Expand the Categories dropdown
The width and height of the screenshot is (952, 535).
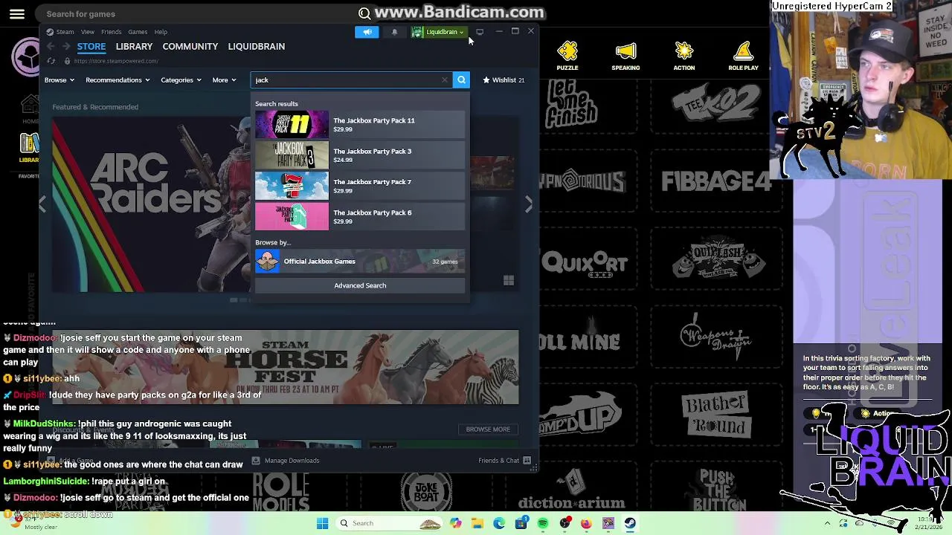181,80
